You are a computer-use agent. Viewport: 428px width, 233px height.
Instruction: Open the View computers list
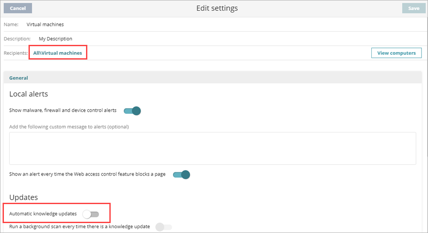(x=396, y=53)
